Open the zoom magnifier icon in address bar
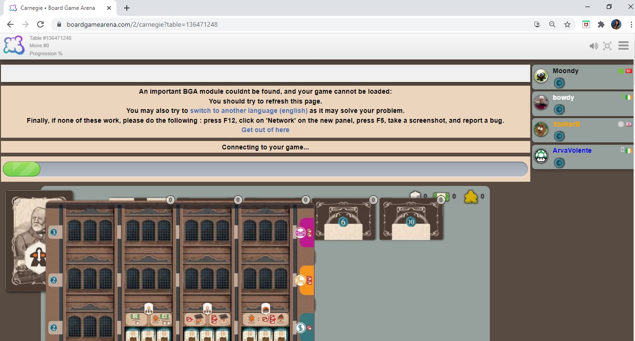Image resolution: width=635 pixels, height=341 pixels. (x=552, y=24)
